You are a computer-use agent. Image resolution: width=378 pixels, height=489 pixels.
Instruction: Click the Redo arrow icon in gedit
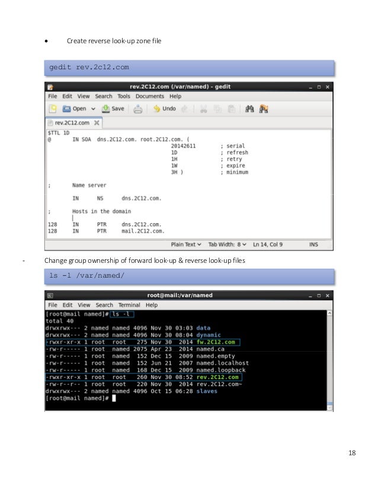[185, 109]
